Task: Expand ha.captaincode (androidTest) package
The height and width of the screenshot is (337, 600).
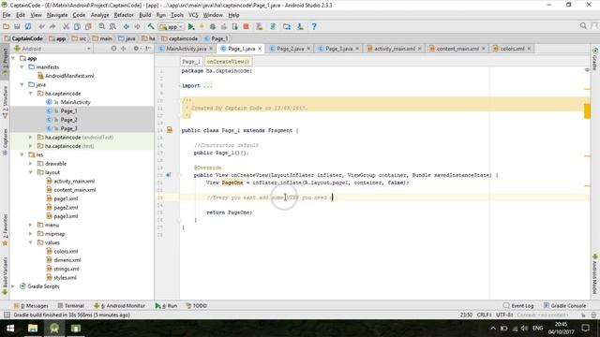Action: (31, 137)
